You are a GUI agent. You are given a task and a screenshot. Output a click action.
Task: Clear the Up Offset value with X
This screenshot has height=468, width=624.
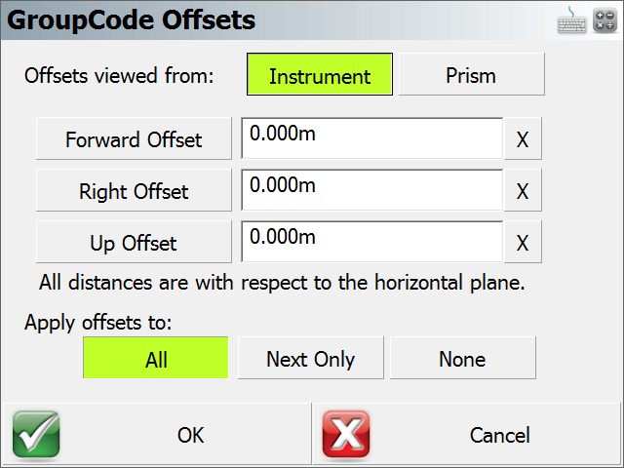(x=523, y=242)
